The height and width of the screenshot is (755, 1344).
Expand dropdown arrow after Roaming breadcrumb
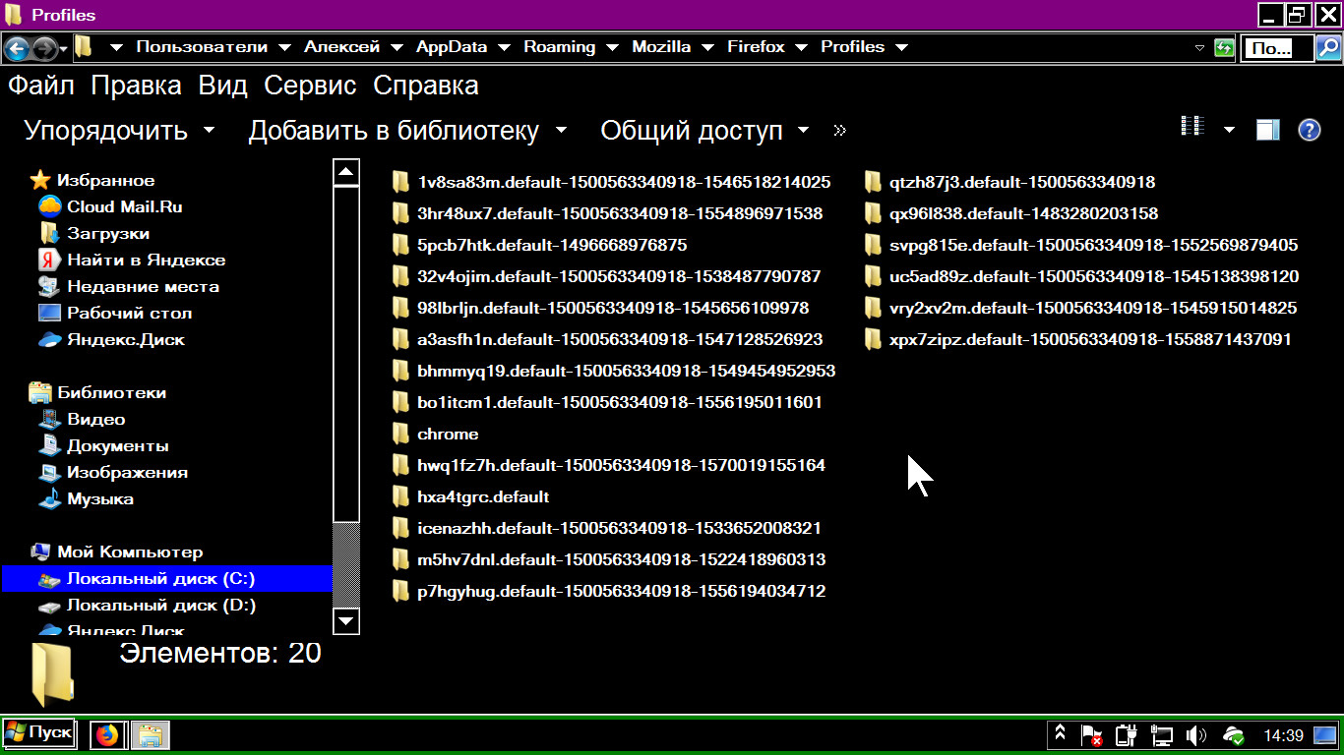pyautogui.click(x=612, y=47)
